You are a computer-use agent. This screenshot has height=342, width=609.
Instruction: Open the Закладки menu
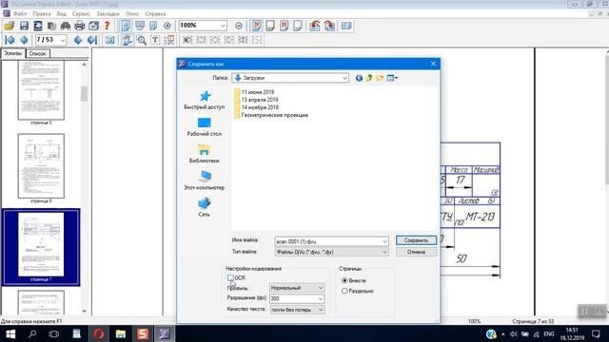point(108,13)
